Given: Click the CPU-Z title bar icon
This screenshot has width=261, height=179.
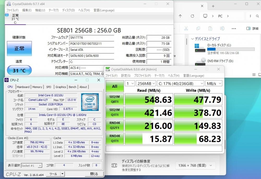Looking at the screenshot, I should [7, 80].
